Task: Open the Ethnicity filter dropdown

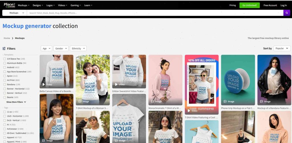Action: pyautogui.click(x=78, y=49)
